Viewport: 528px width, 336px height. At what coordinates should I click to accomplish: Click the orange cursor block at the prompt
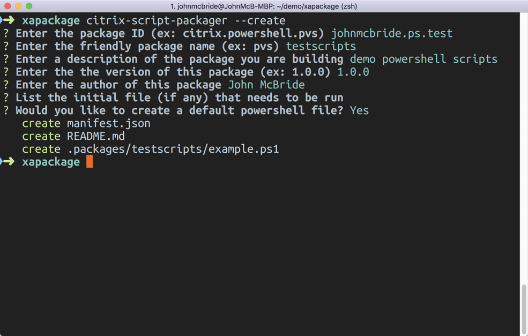(90, 162)
